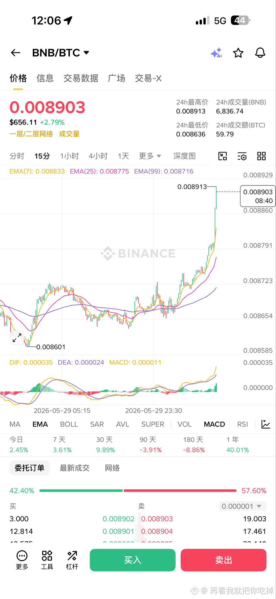
Task: Tap the EMA(99): 0.008716 legend label
Action: (164, 171)
